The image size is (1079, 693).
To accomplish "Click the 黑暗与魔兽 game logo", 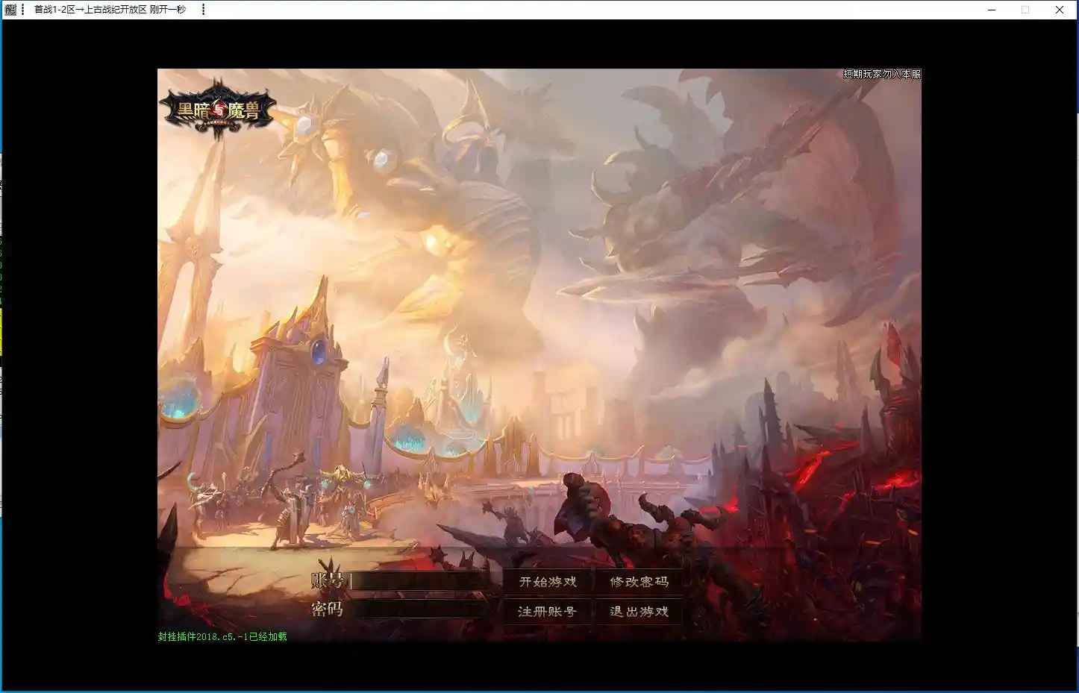I will (x=218, y=110).
